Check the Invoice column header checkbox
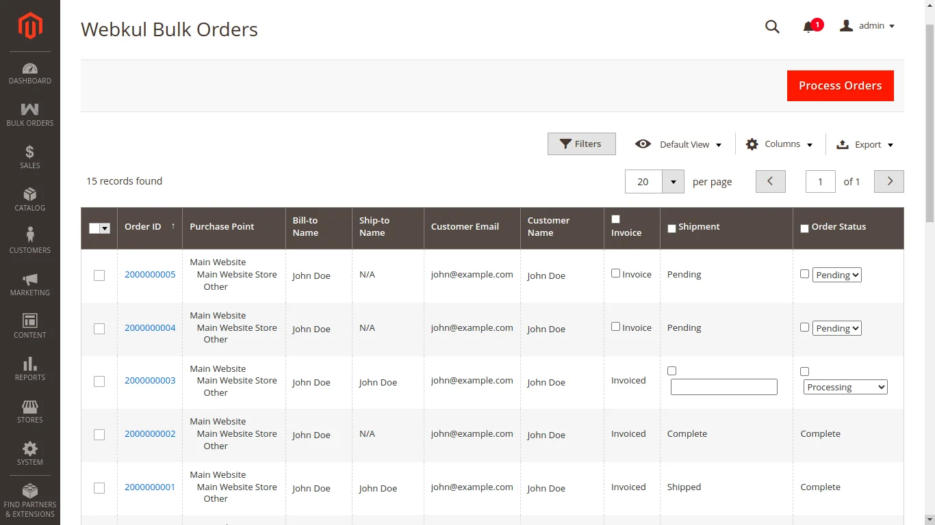The width and height of the screenshot is (935, 525). (615, 219)
